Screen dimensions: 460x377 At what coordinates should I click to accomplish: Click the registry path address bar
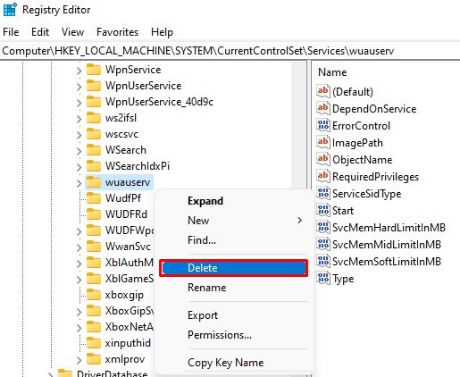click(x=230, y=51)
